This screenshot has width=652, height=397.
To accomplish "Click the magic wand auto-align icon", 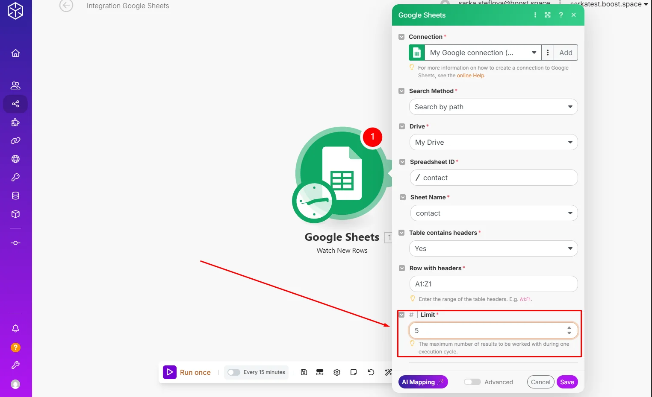I will click(388, 372).
